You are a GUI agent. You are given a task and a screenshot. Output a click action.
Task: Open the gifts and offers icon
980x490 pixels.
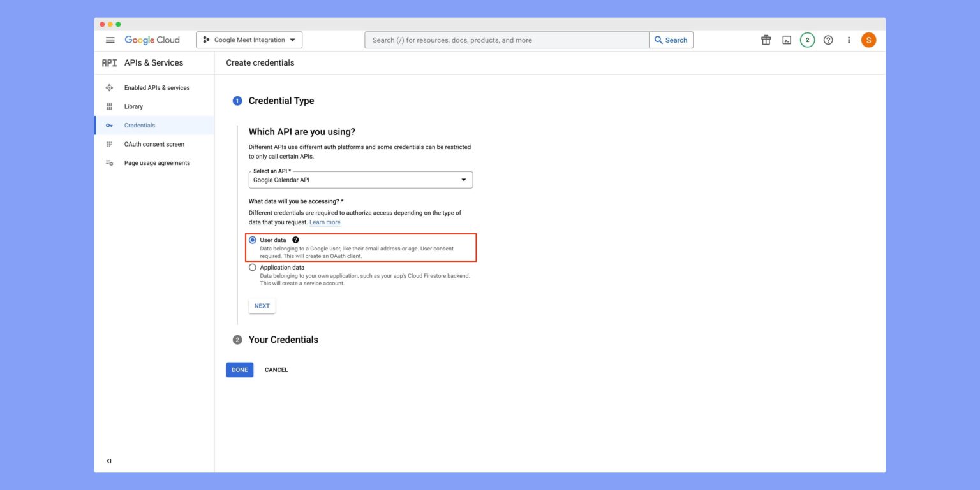[x=765, y=40]
